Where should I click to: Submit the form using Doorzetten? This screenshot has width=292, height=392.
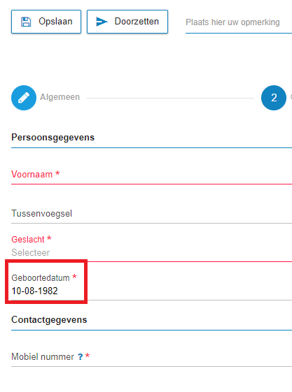point(127,22)
